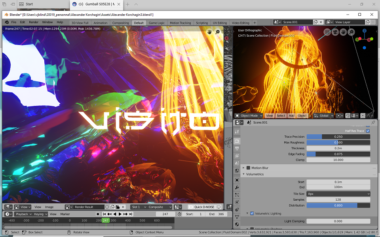This screenshot has width=380, height=237.
Task: Open the Object Mode dropdown
Action: (x=249, y=116)
